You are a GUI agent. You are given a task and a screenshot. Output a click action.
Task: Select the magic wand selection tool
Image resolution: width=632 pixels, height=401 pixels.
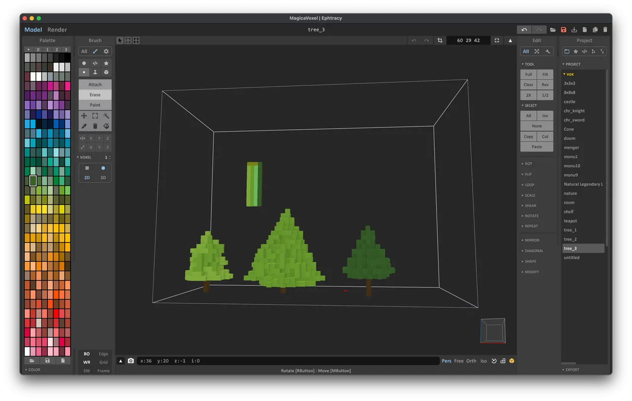tap(106, 116)
